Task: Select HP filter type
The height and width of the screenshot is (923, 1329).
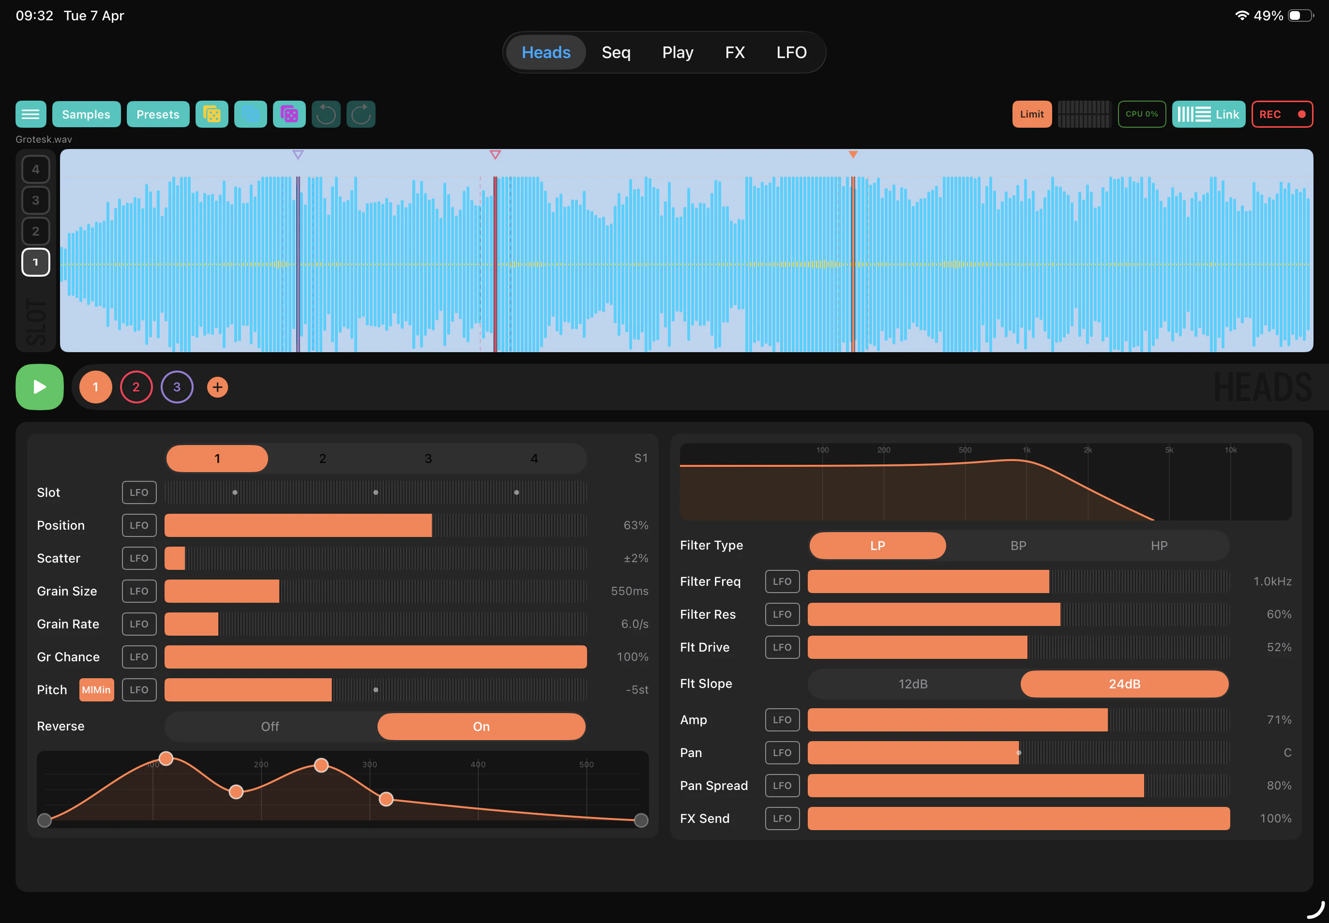Action: click(x=1158, y=546)
